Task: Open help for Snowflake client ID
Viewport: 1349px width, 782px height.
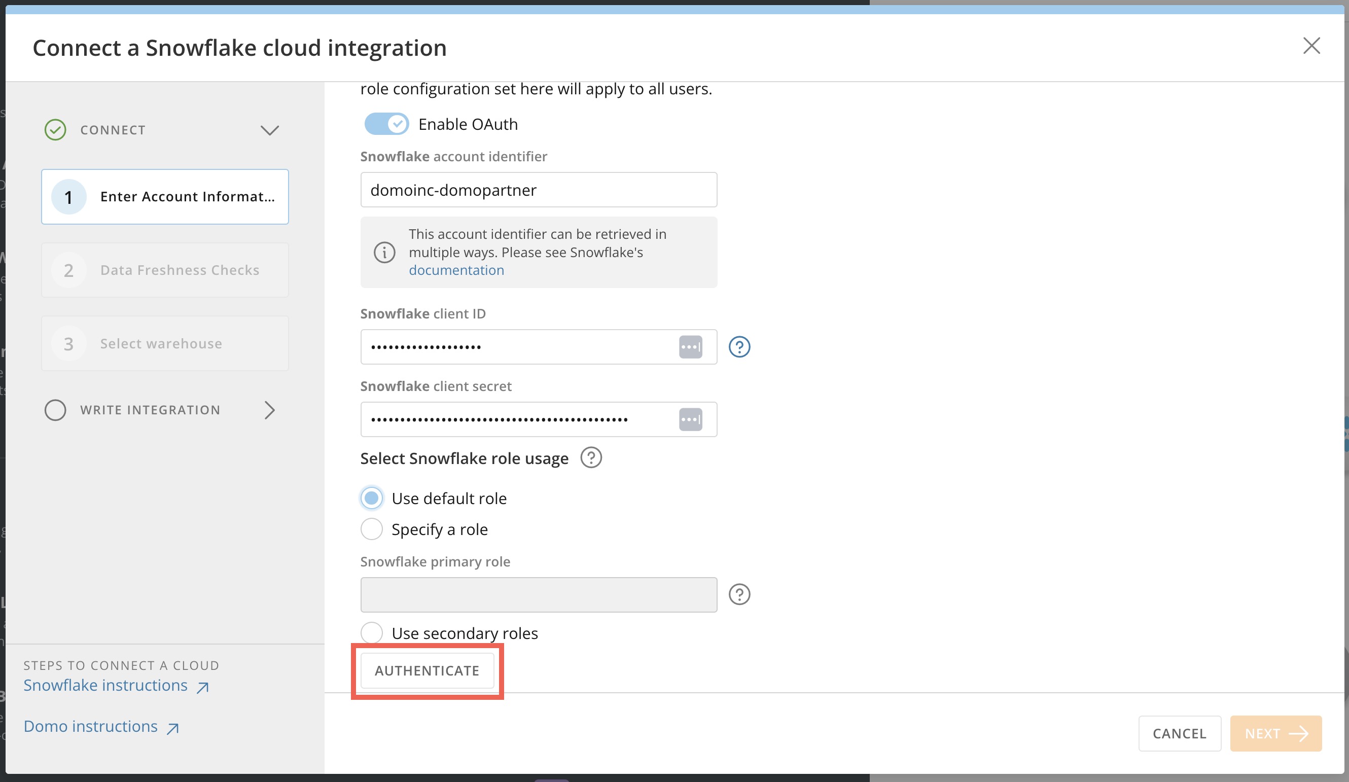Action: 739,347
